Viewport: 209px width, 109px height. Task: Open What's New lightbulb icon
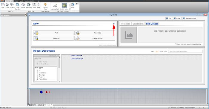45,5
